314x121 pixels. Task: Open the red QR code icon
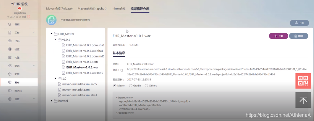click(303, 81)
